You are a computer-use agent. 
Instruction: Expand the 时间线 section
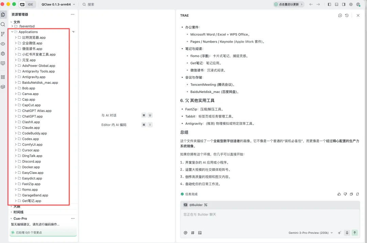point(11,212)
